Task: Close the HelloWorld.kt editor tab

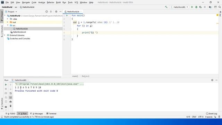Action: 81,11
